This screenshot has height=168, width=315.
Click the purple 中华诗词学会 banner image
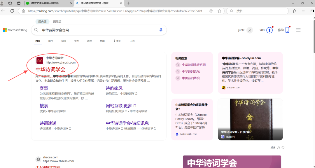tap(232, 162)
